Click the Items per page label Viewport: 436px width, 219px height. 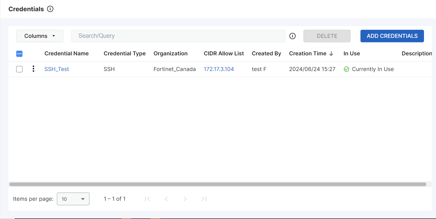(x=33, y=199)
